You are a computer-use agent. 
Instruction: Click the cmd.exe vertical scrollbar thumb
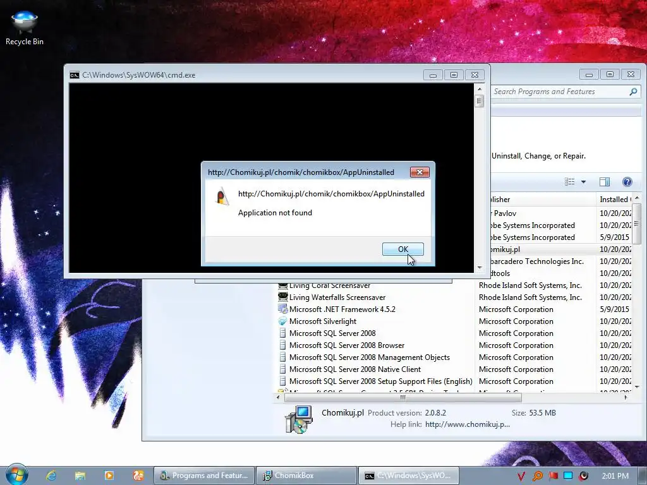pos(479,100)
